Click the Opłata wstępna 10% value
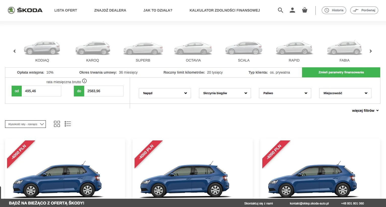The height and width of the screenshot is (207, 386). 50,72
